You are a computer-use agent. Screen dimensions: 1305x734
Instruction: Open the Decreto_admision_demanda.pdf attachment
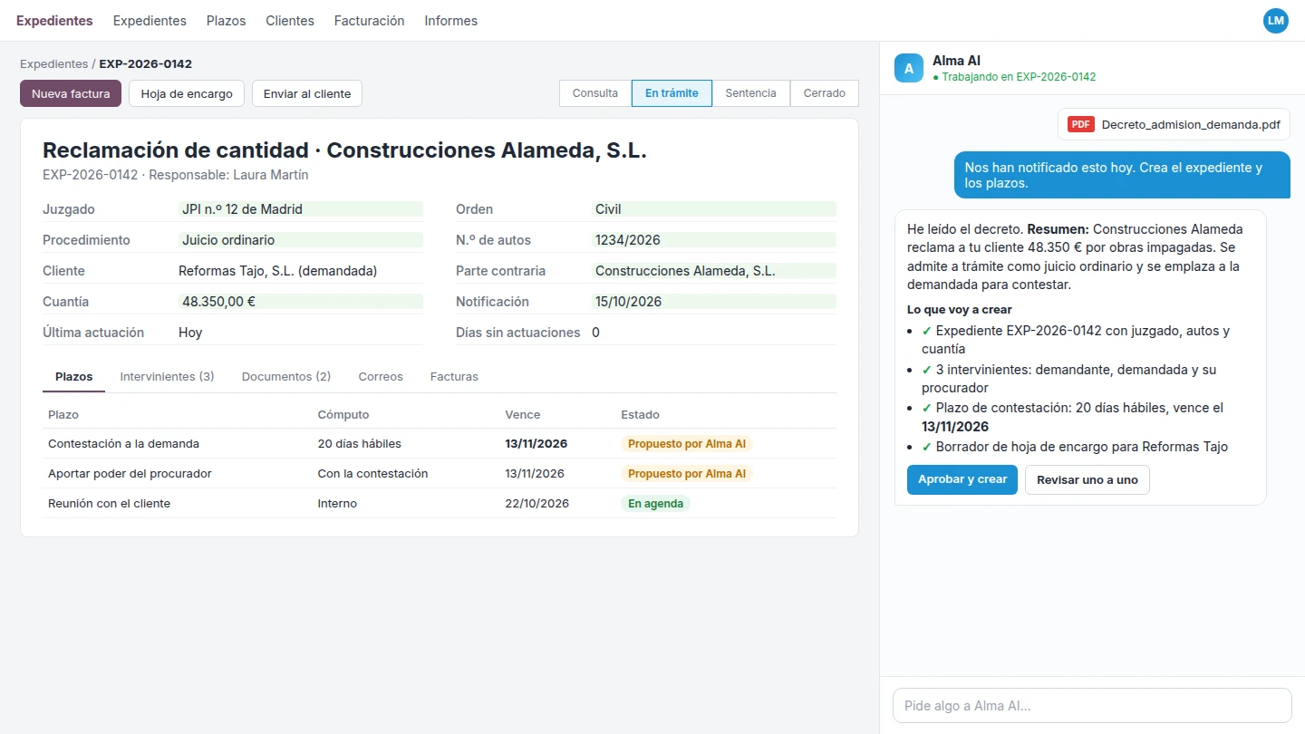[x=1174, y=125]
